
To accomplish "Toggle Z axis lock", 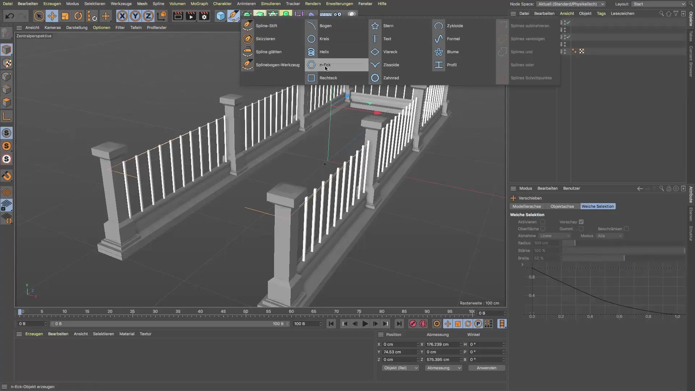I will click(x=148, y=16).
